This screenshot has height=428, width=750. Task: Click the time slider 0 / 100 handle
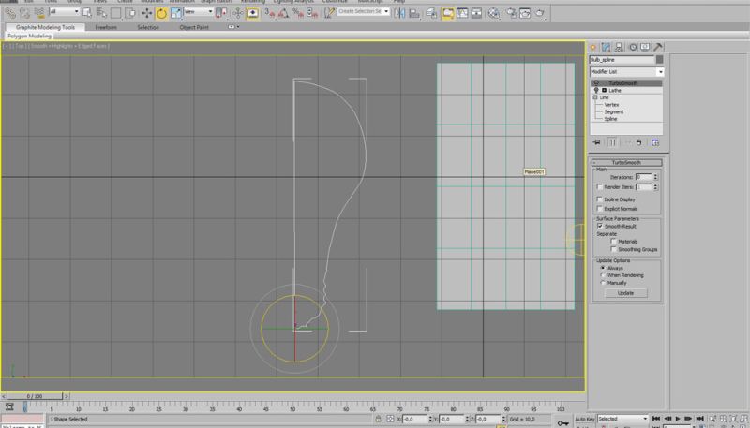(x=35, y=396)
